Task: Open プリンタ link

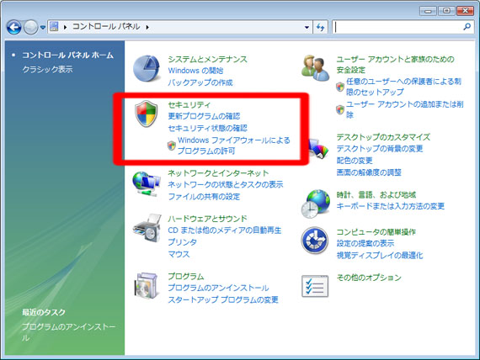Action: point(182,242)
